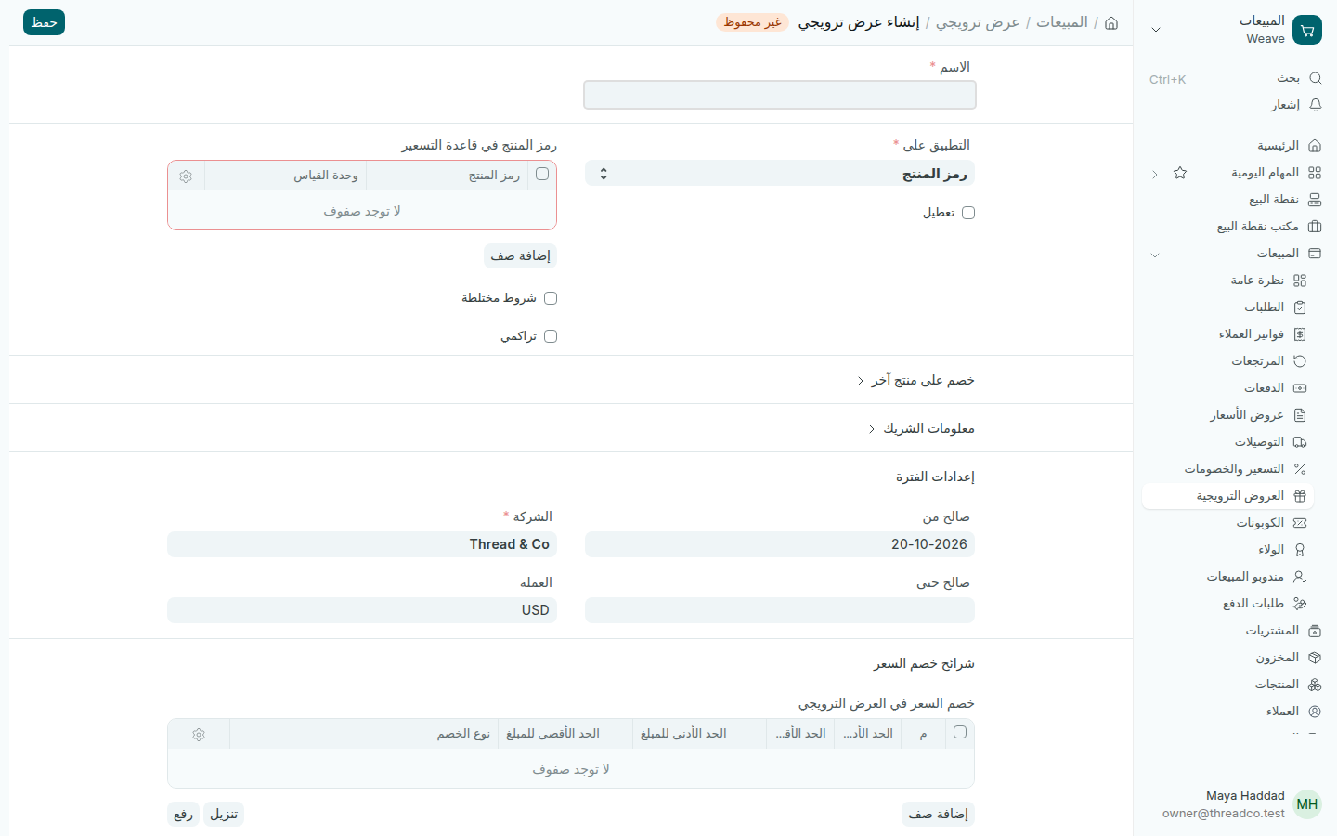
Task: Open الطلبات in the sidebar
Action: pyautogui.click(x=1265, y=307)
